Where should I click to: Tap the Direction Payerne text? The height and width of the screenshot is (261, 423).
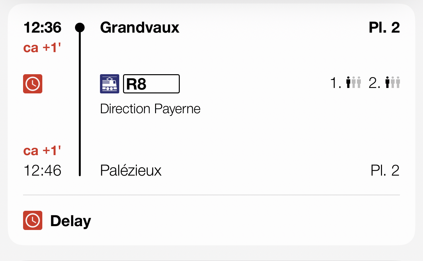click(x=150, y=109)
